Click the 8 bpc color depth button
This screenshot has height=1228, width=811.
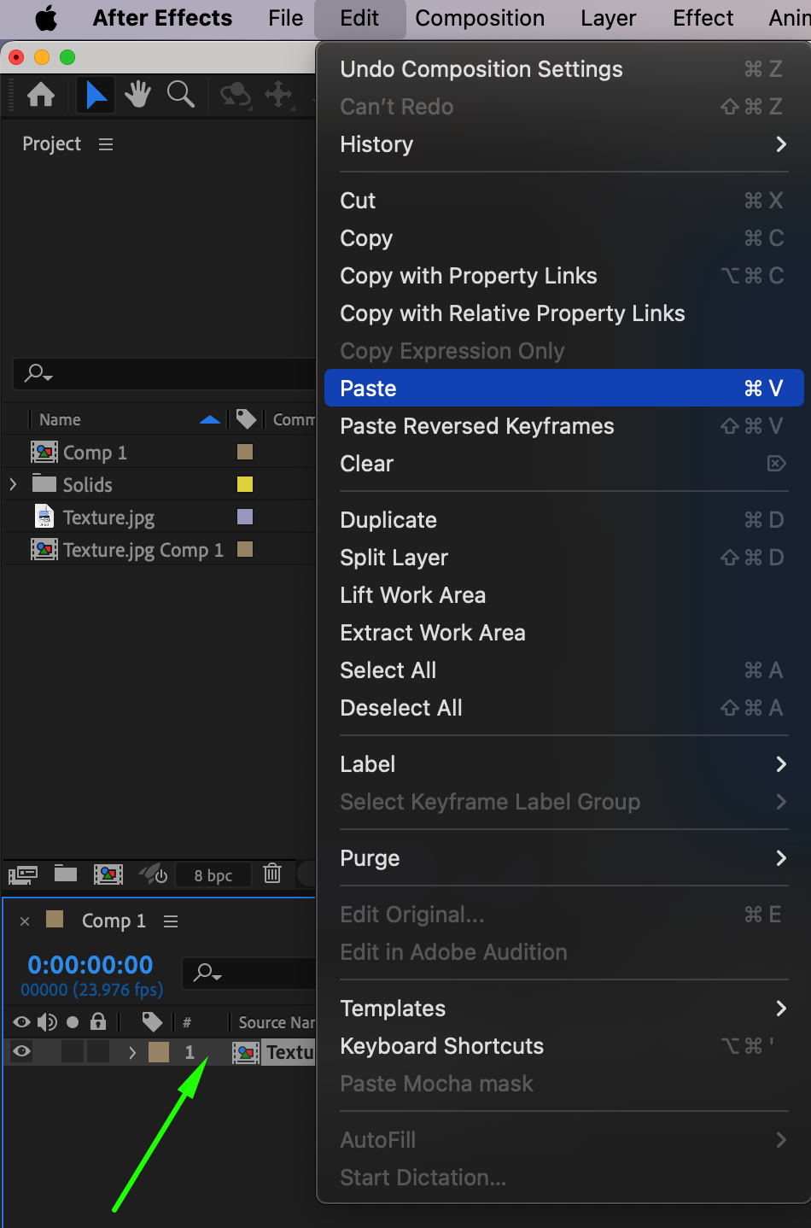[213, 874]
